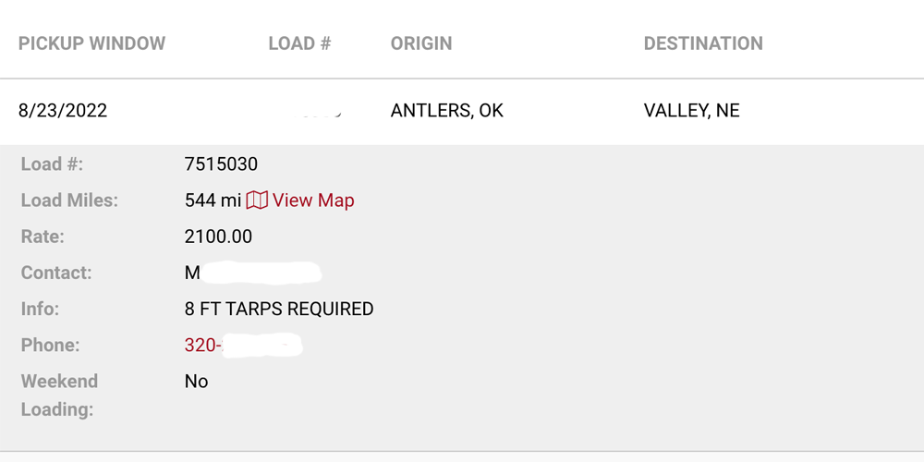Click the load number 7515030

coord(221,164)
